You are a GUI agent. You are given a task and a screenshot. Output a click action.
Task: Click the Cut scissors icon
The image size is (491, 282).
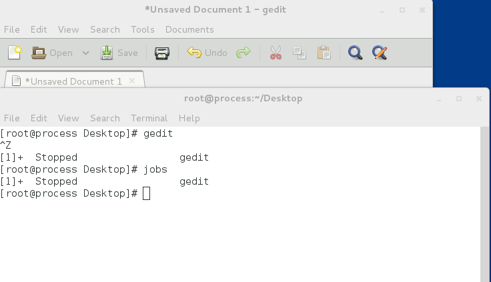click(x=276, y=53)
